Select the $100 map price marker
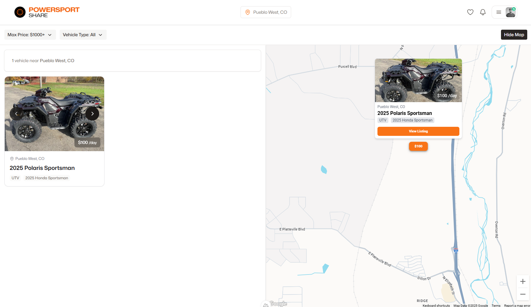Image resolution: width=531 pixels, height=307 pixels. (x=418, y=146)
